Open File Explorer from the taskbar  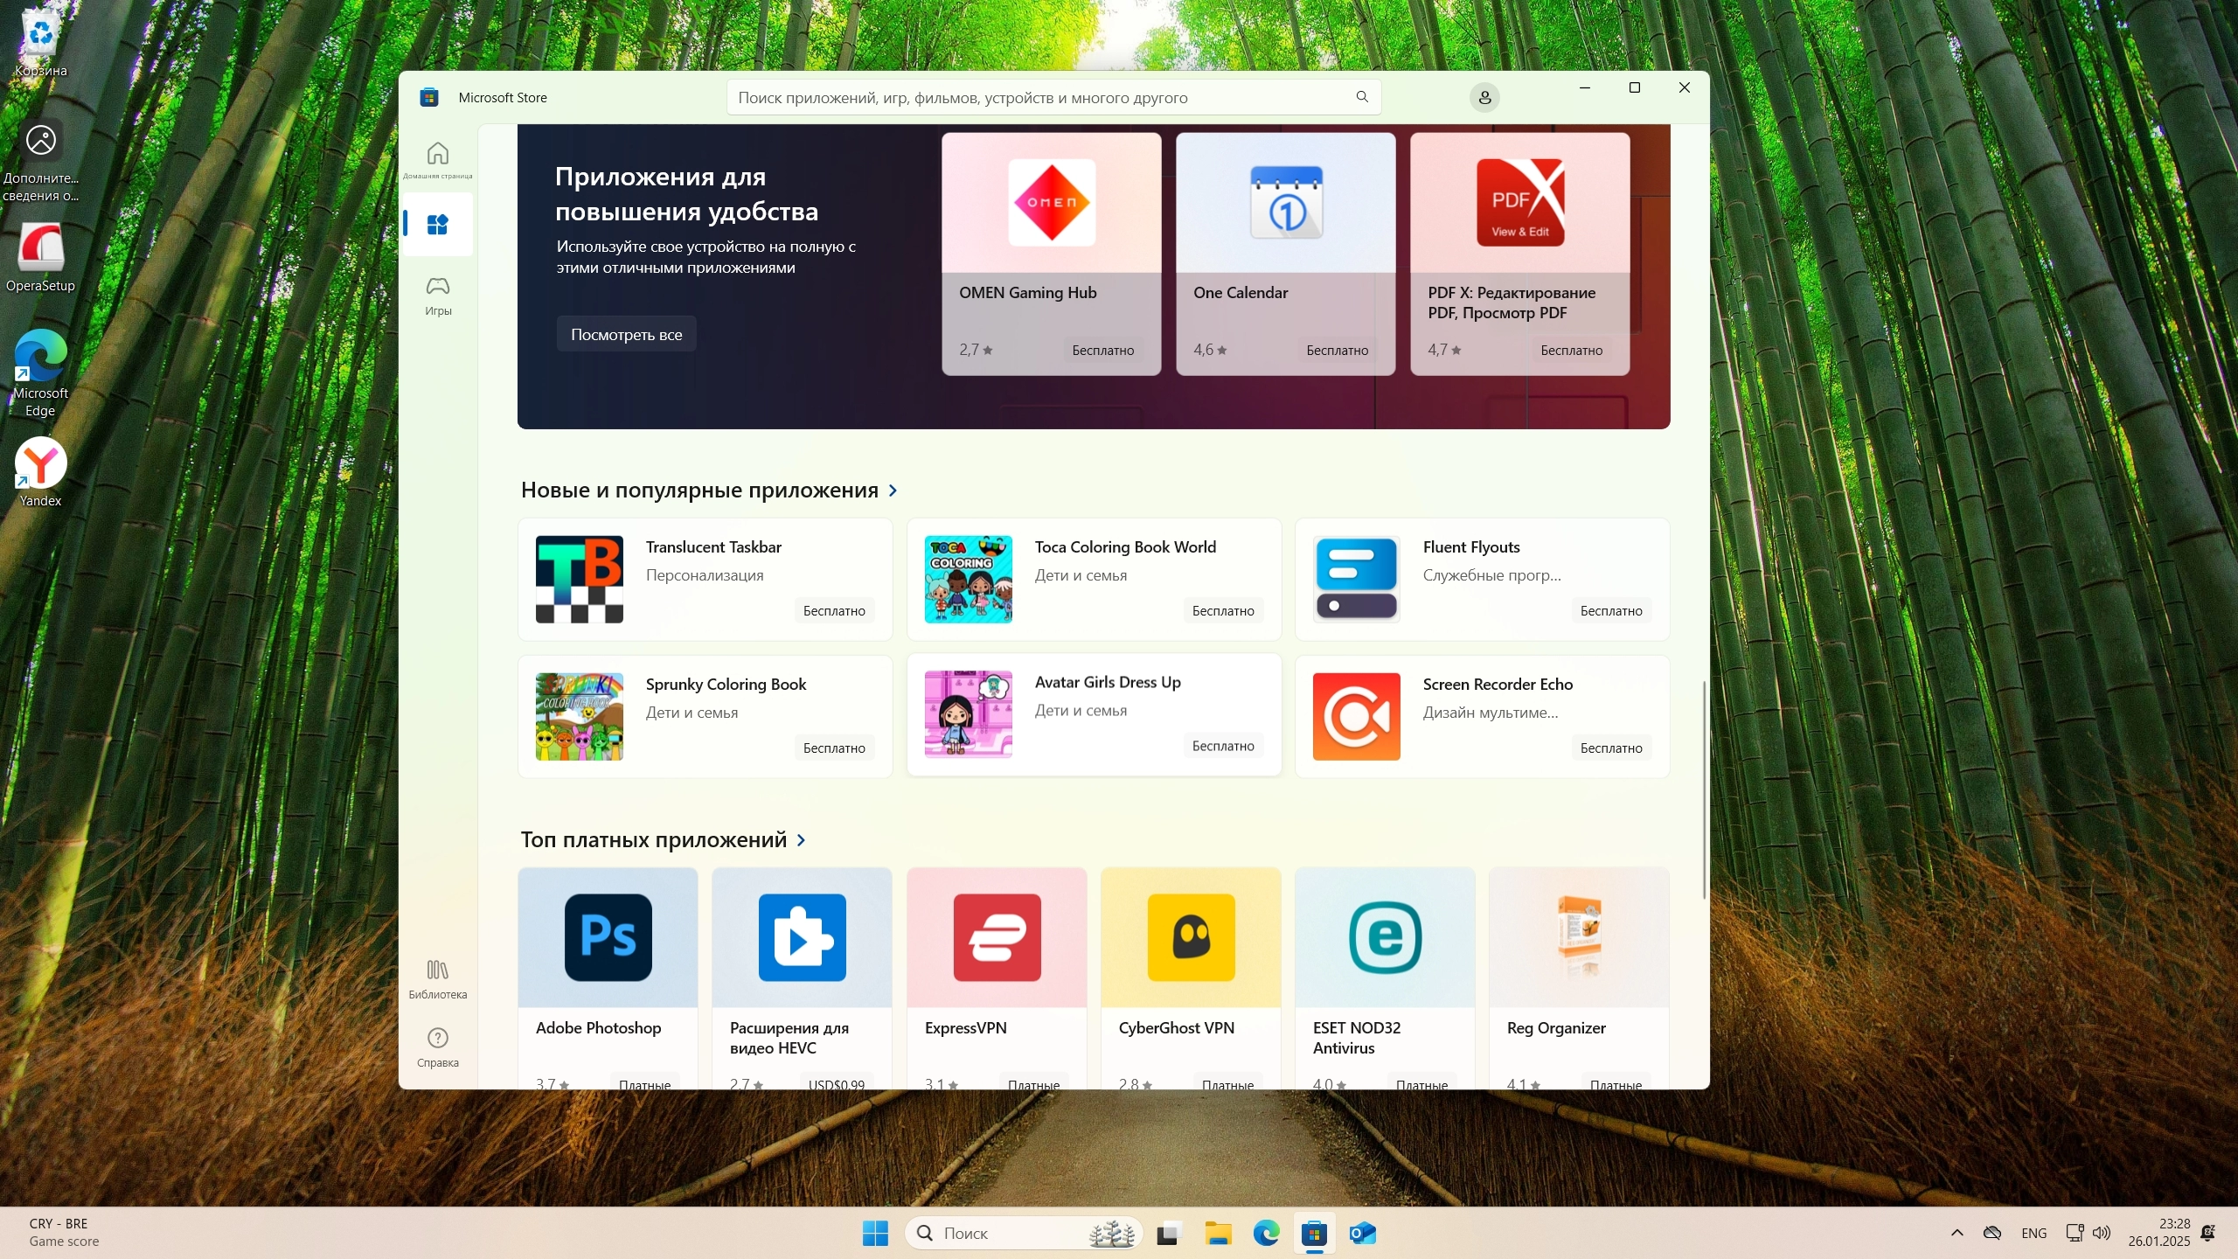point(1217,1234)
